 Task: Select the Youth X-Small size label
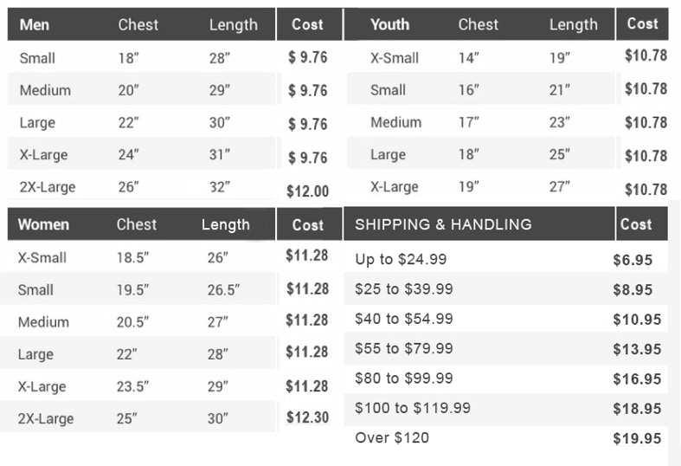[x=395, y=58]
